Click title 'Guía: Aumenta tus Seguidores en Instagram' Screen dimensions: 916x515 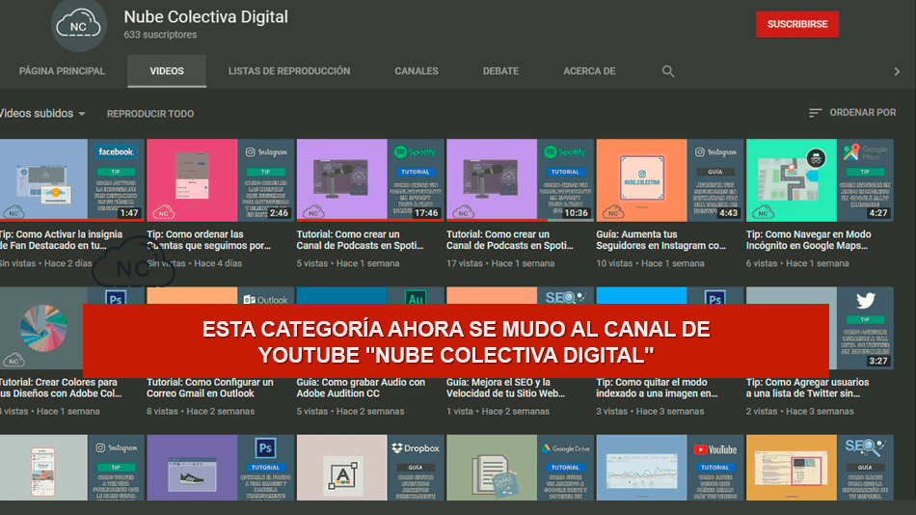[660, 240]
